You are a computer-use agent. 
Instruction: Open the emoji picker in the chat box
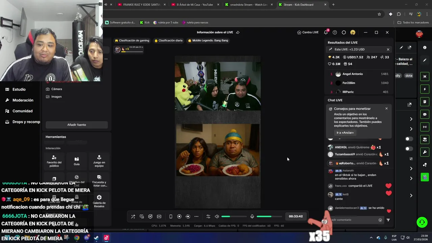(380, 220)
